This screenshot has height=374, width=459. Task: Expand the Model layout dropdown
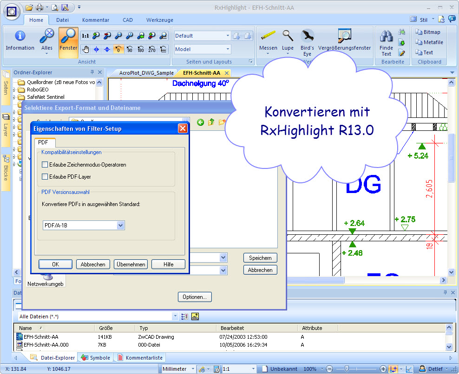pyautogui.click(x=228, y=49)
